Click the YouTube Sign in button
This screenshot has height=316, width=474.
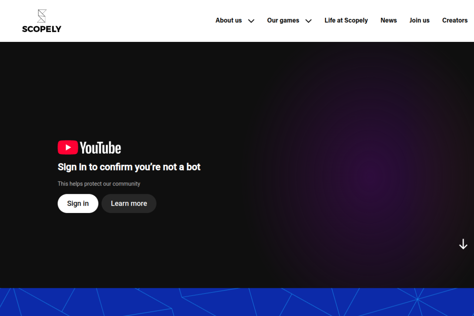[78, 203]
